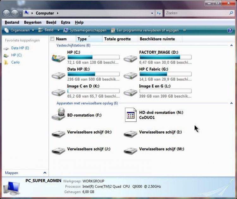Collapse Apparaten met verwisselbare opslag group
Image resolution: width=237 pixels, height=199 pixels.
pos(231,103)
